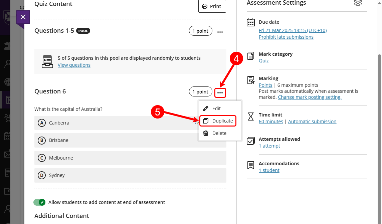
Task: Open the three-dot menu for Question 6
Action: tap(220, 92)
